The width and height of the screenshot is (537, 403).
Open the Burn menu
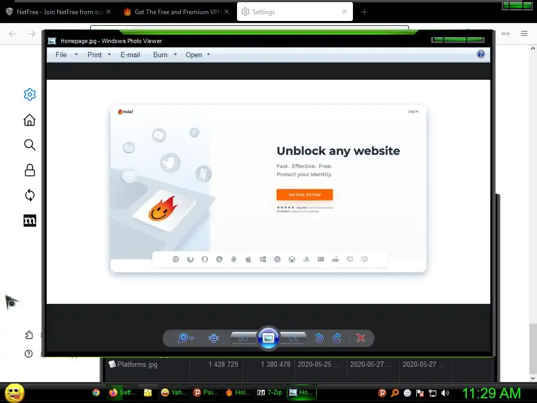(x=160, y=55)
